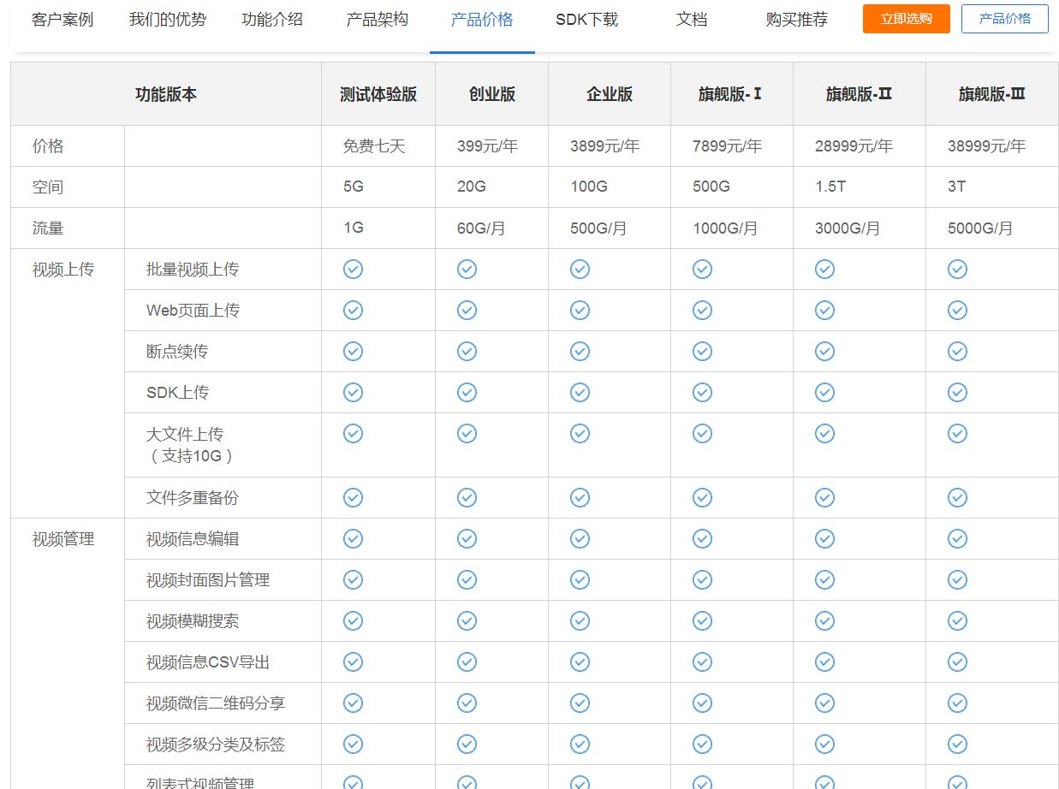This screenshot has width=1059, height=789.
Task: Click check icon for 视频信息编辑 in 旗舰版-Ⅲ
Action: (x=957, y=539)
